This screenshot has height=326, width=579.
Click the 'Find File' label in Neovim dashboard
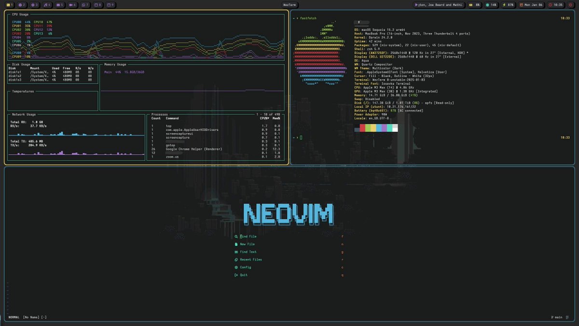tap(248, 237)
